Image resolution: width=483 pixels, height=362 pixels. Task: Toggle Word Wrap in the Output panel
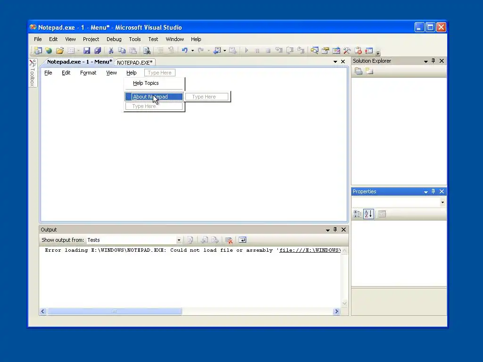point(242,240)
